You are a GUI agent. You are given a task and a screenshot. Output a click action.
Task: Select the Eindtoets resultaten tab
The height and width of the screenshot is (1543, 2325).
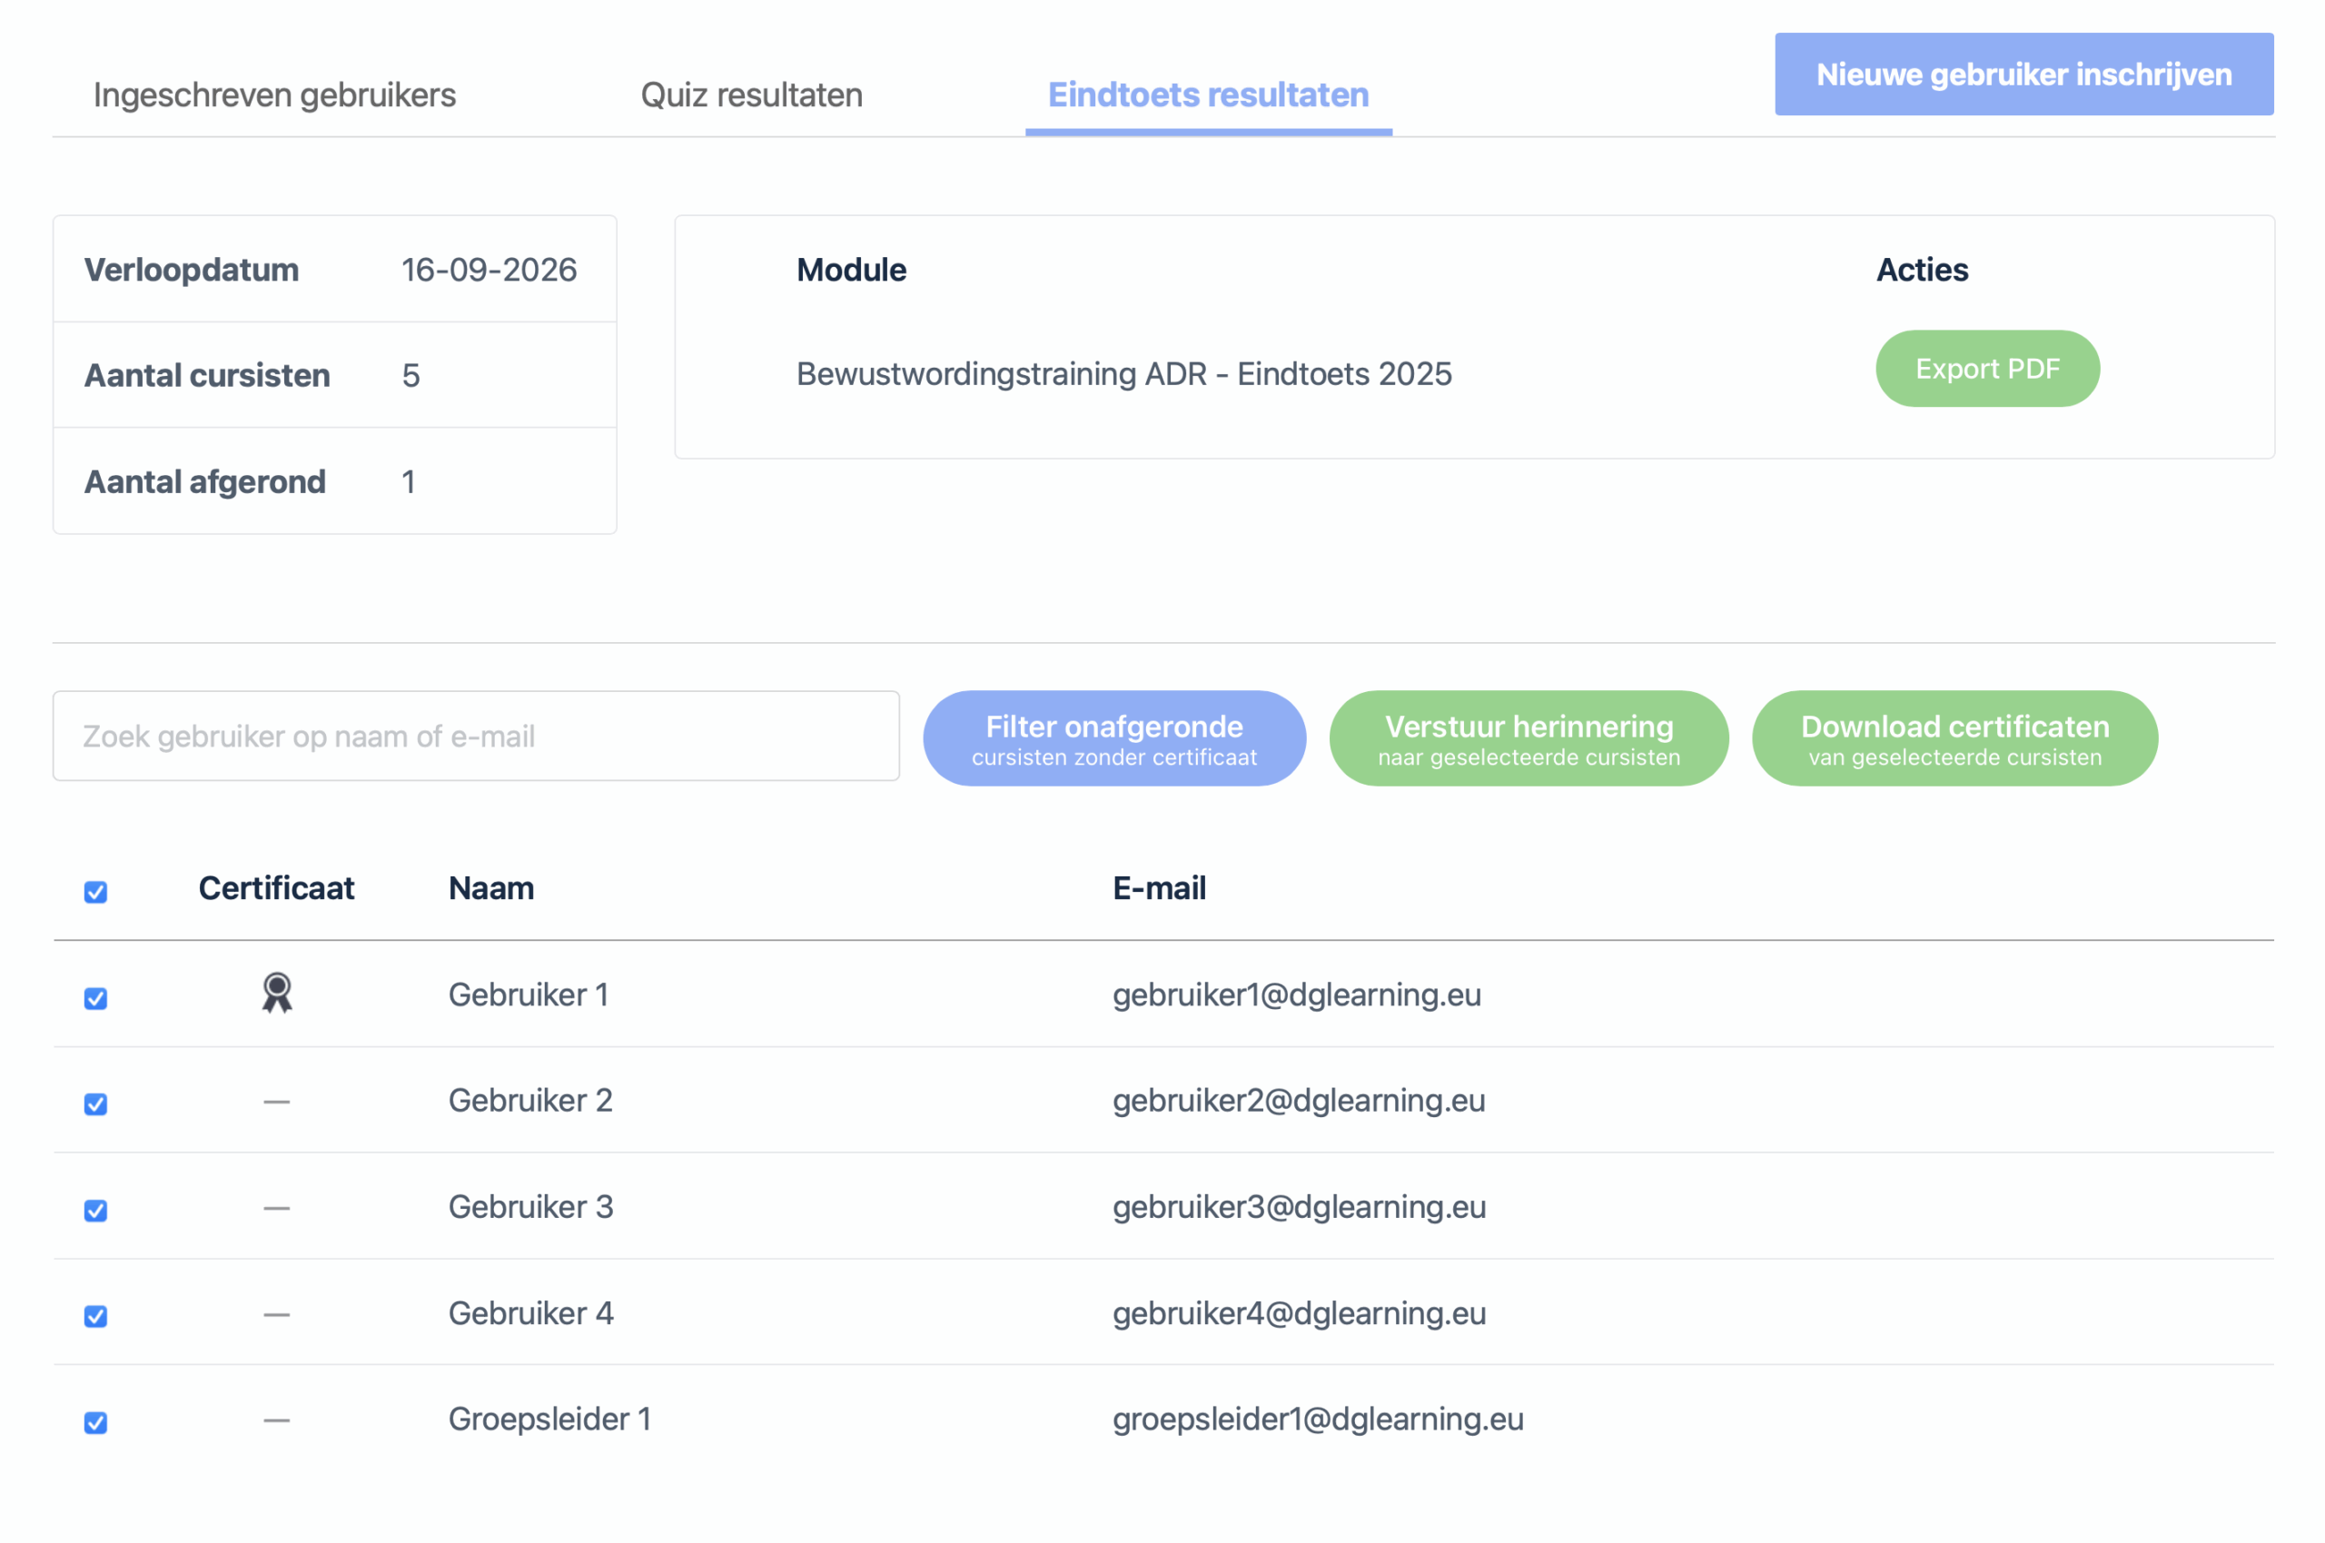1207,94
